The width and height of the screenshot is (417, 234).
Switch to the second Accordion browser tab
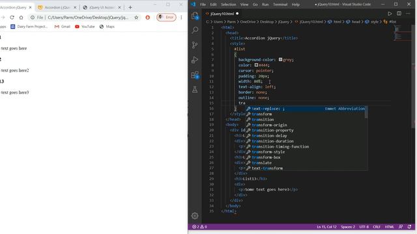[x=57, y=7]
